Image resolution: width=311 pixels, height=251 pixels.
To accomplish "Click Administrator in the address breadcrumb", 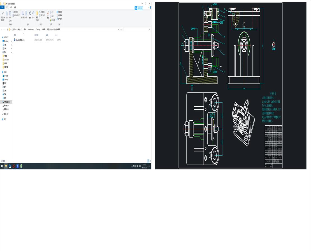I will pos(31,29).
